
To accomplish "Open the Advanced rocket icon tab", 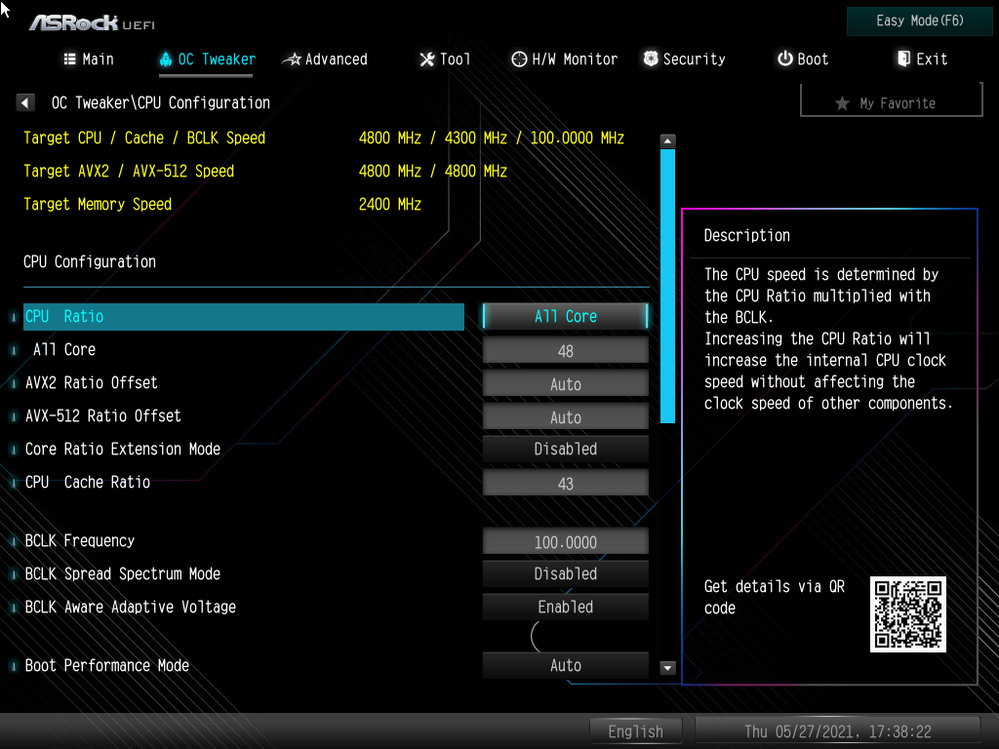I will coord(293,59).
